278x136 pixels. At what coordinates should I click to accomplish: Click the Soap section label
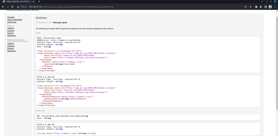click(x=38, y=33)
